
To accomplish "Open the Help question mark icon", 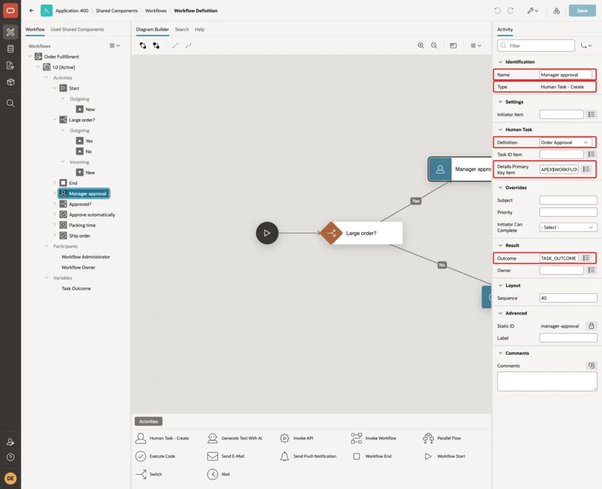I will coord(11,457).
